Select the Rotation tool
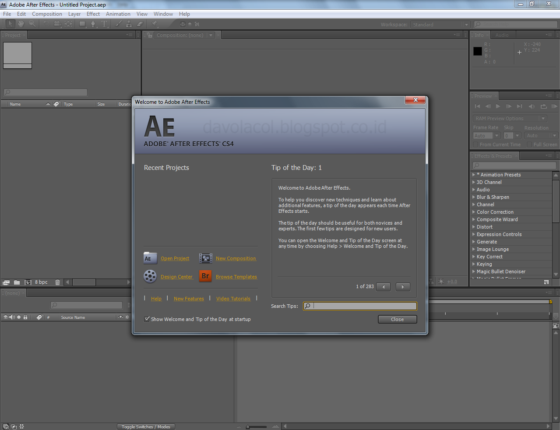This screenshot has height=430, width=560. point(46,24)
